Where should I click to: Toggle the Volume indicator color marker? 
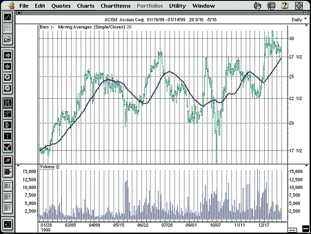(x=57, y=167)
